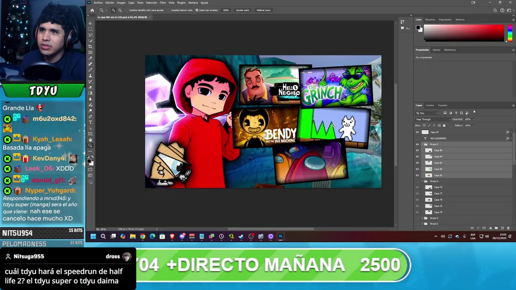Open File Explorer from the taskbar
Screen dimensions: 516x290
coord(133,236)
